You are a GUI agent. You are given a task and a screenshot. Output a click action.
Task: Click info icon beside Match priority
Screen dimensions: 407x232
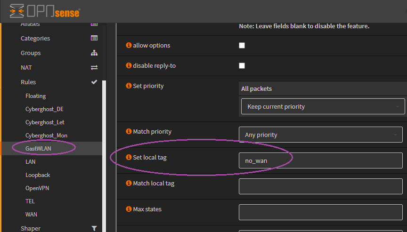(x=129, y=132)
